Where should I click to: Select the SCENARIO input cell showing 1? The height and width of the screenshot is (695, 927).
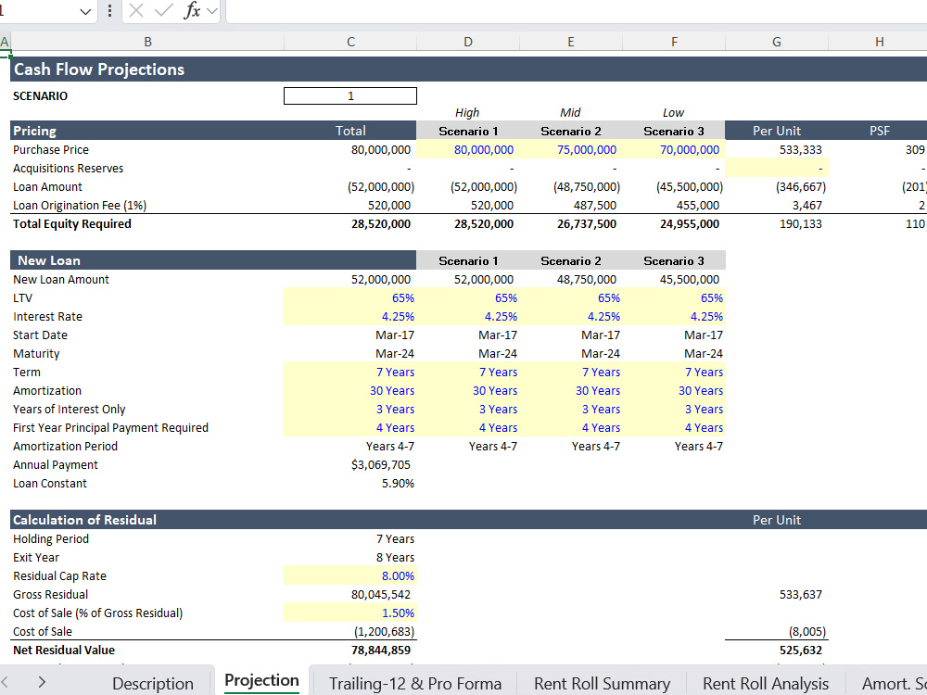click(350, 95)
